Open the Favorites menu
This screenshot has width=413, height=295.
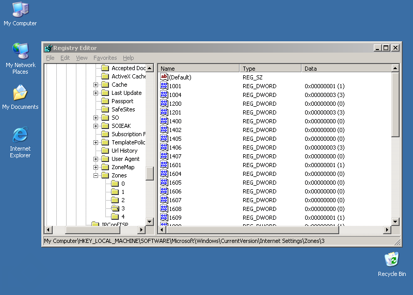click(x=105, y=58)
